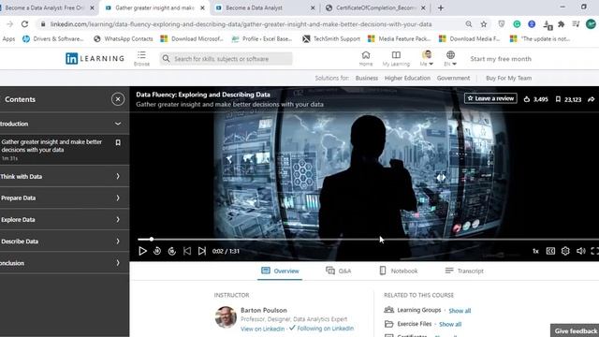
Task: Switch to the Q&A tab
Action: [x=339, y=271]
